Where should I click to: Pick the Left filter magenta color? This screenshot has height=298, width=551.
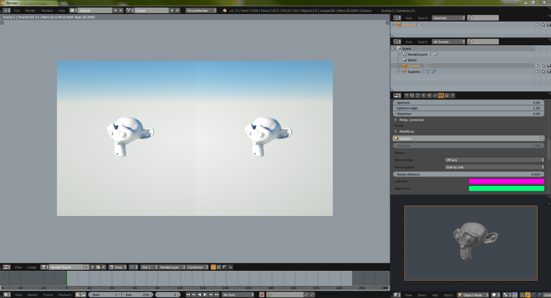(x=506, y=181)
